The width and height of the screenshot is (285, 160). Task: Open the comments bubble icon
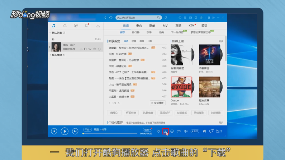211,131
